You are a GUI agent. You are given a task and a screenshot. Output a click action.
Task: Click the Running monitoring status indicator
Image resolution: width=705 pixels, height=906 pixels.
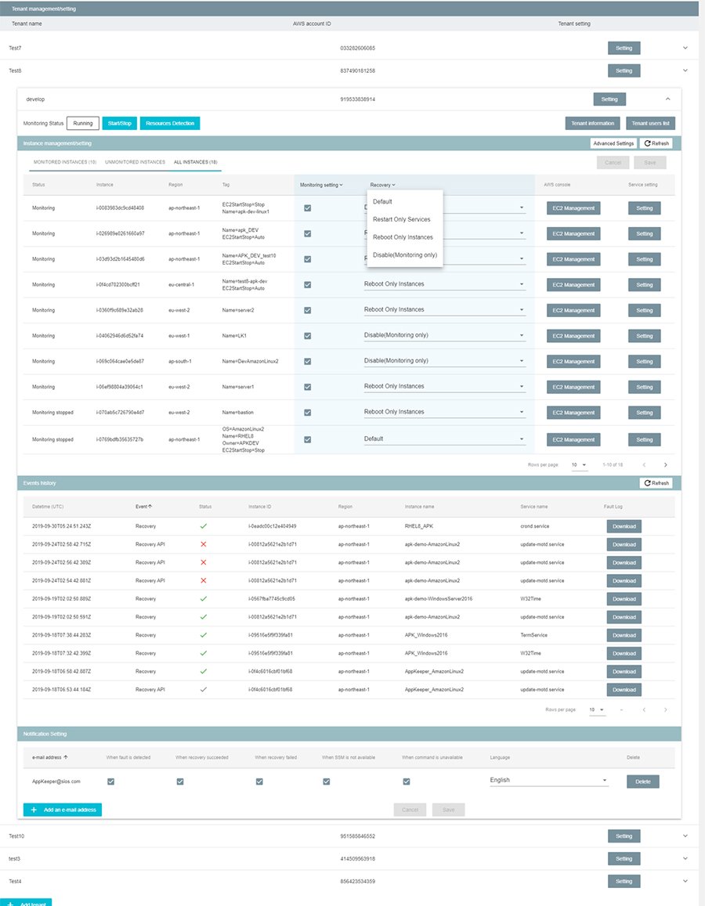pyautogui.click(x=82, y=123)
